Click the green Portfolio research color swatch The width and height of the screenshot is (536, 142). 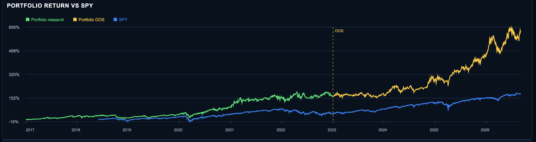tap(27, 20)
